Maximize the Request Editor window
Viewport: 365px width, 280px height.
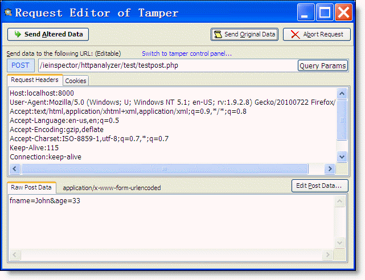click(x=325, y=12)
